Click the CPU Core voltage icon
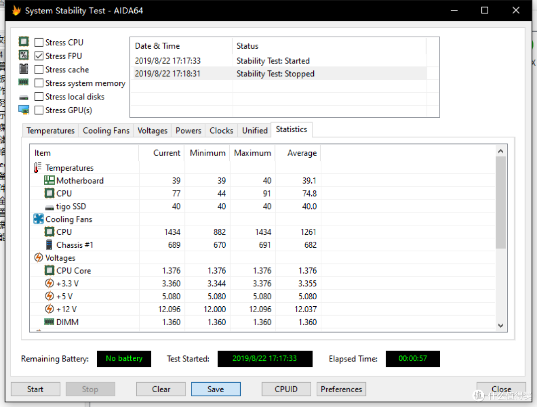The width and height of the screenshot is (537, 407). point(49,271)
